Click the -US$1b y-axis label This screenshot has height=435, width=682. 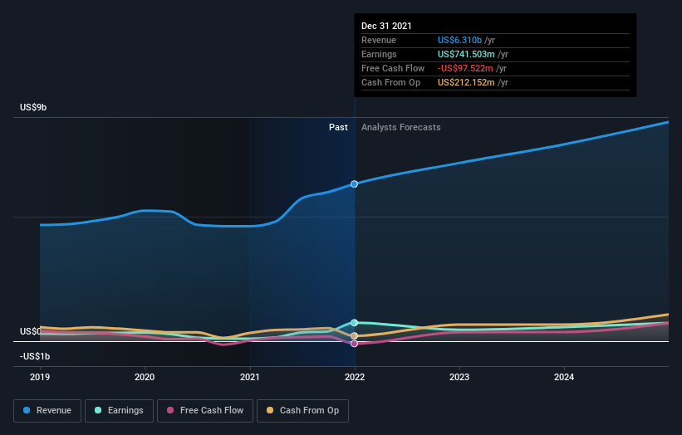pyautogui.click(x=35, y=356)
